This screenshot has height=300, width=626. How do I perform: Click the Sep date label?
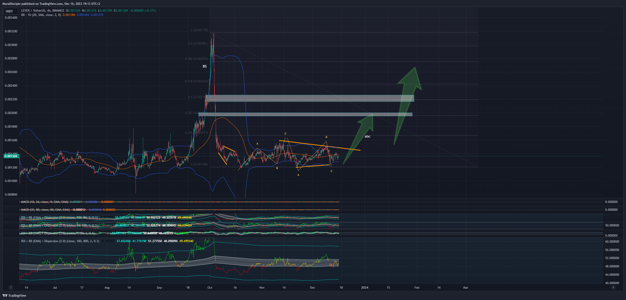click(x=159, y=288)
